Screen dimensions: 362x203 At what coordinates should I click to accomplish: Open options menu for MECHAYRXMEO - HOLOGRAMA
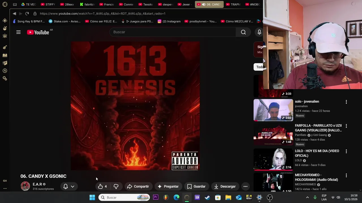point(346,175)
